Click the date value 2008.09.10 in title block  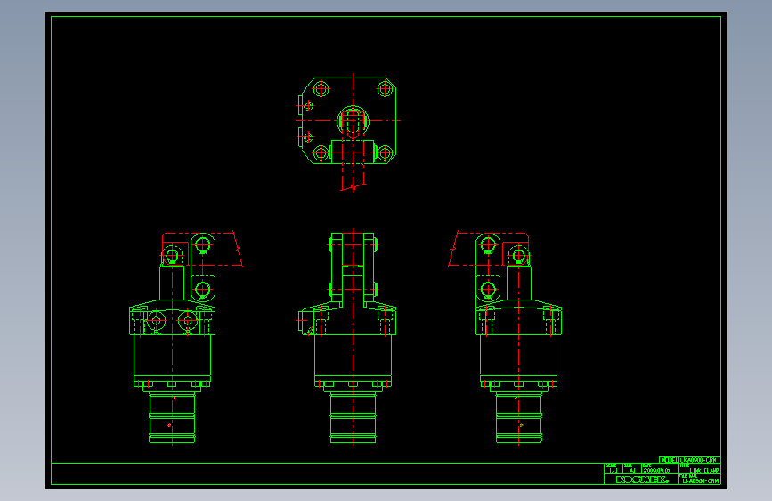pos(656,471)
